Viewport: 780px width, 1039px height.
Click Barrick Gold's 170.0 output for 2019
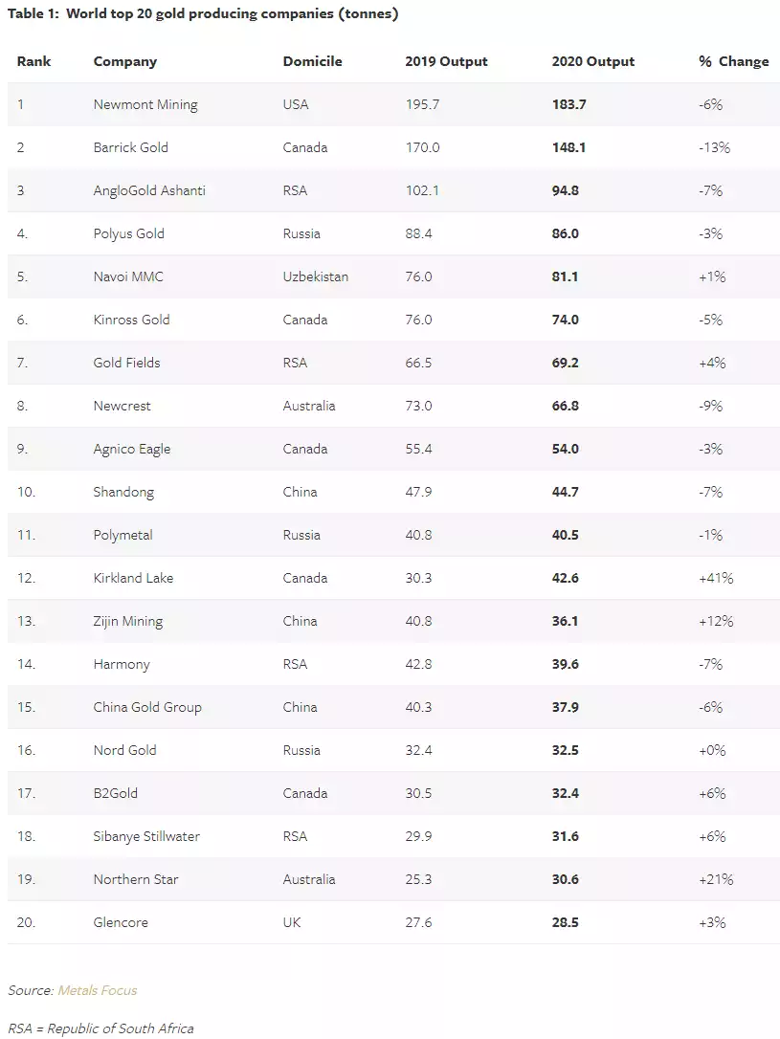pos(422,147)
